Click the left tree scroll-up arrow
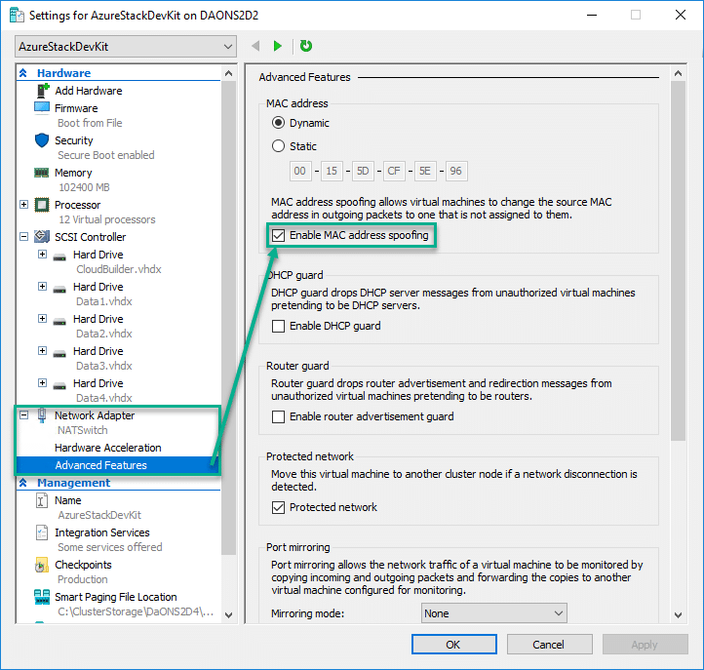704x670 pixels. click(228, 73)
